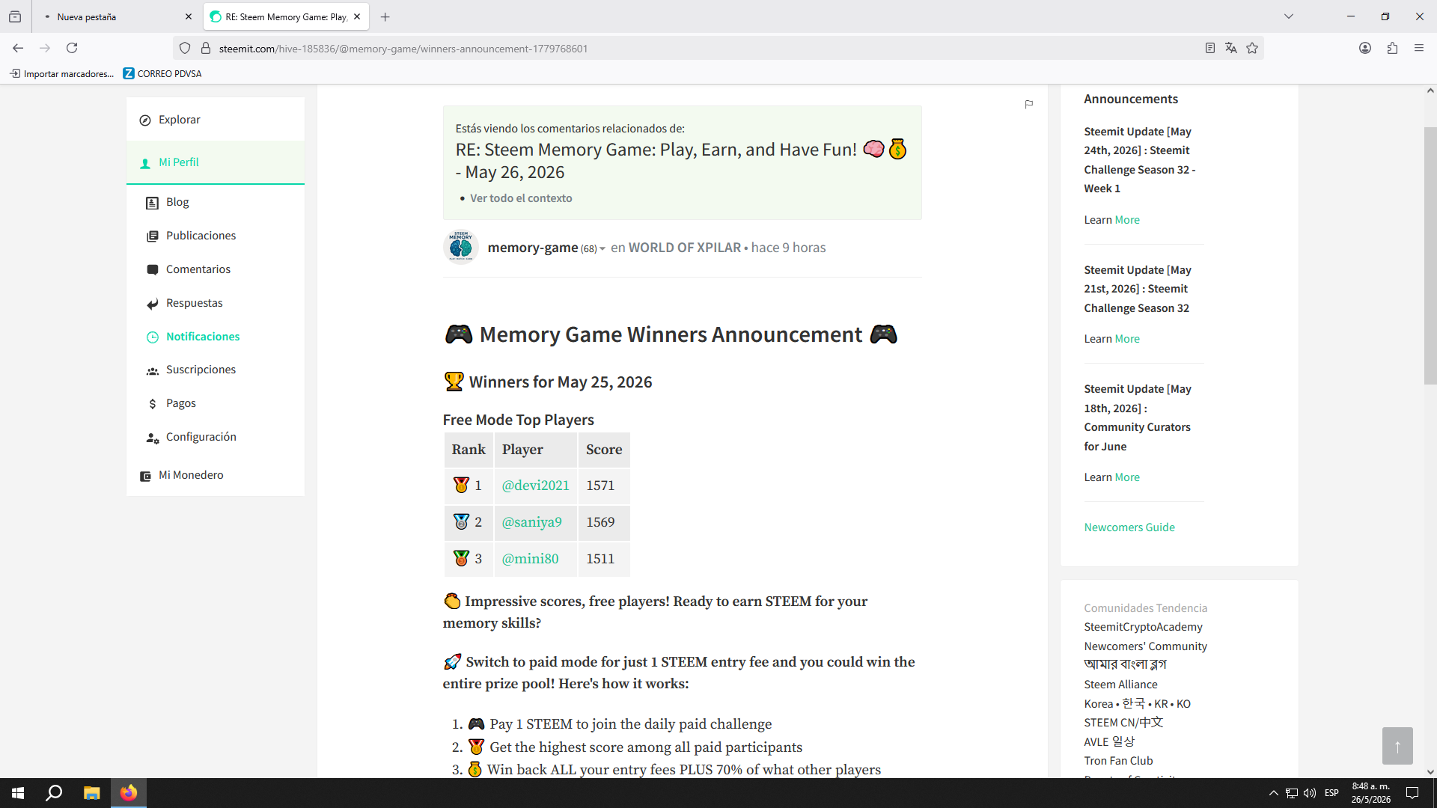Open the extensions panel
The height and width of the screenshot is (808, 1437).
1392,48
